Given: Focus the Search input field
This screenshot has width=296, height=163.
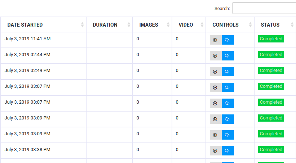Looking at the screenshot, I should click(264, 8).
